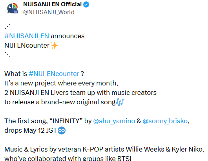Click the blue verified checkmark badge
Screen dimensions: 208x161
[86, 5]
